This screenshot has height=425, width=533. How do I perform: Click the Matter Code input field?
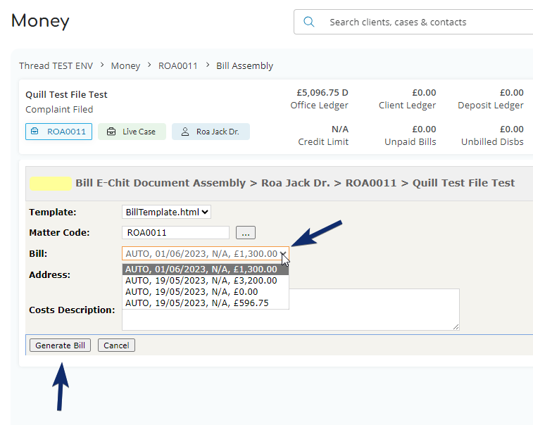click(176, 233)
